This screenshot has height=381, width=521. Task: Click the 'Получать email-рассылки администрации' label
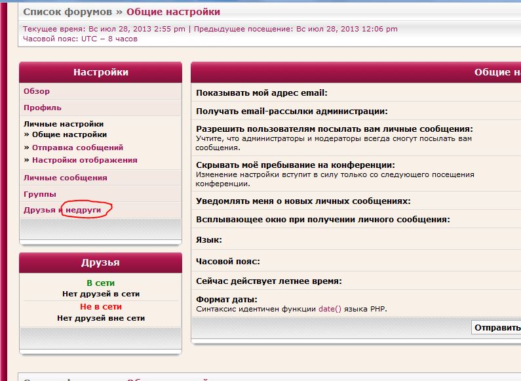coord(292,111)
